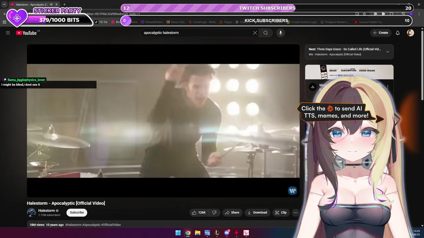424x238 pixels.
Task: Open the Crowd Control | Login bookmark
Action: (302, 22)
